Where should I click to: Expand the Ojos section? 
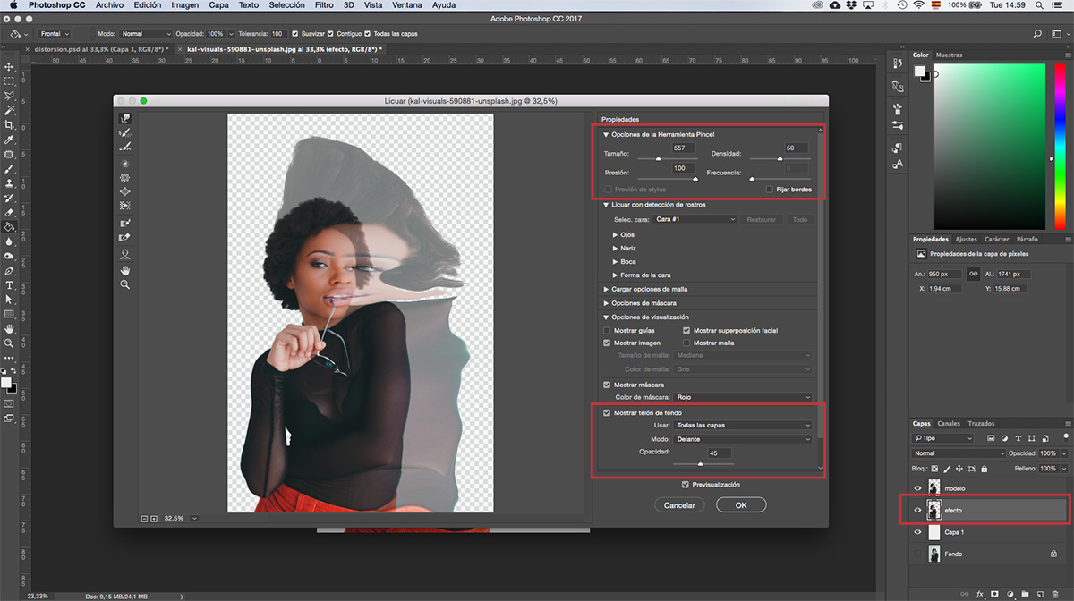616,235
